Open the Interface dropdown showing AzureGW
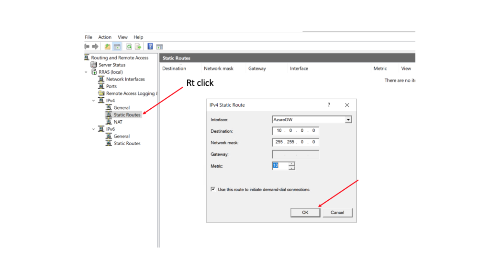490x264 pixels. click(x=348, y=120)
